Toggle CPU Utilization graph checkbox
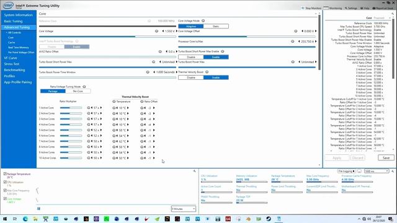Screen dimensions: 397x223 [5, 182]
